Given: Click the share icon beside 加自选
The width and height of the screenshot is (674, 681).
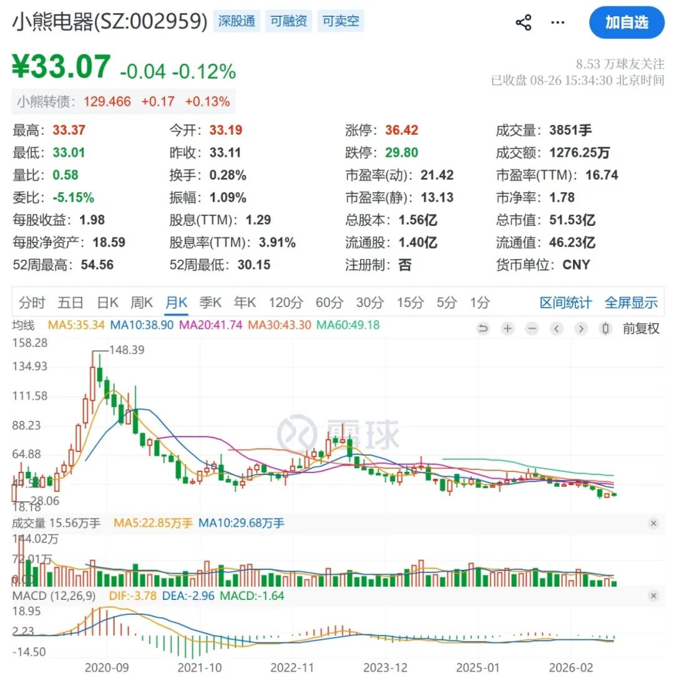Looking at the screenshot, I should pyautogui.click(x=524, y=22).
